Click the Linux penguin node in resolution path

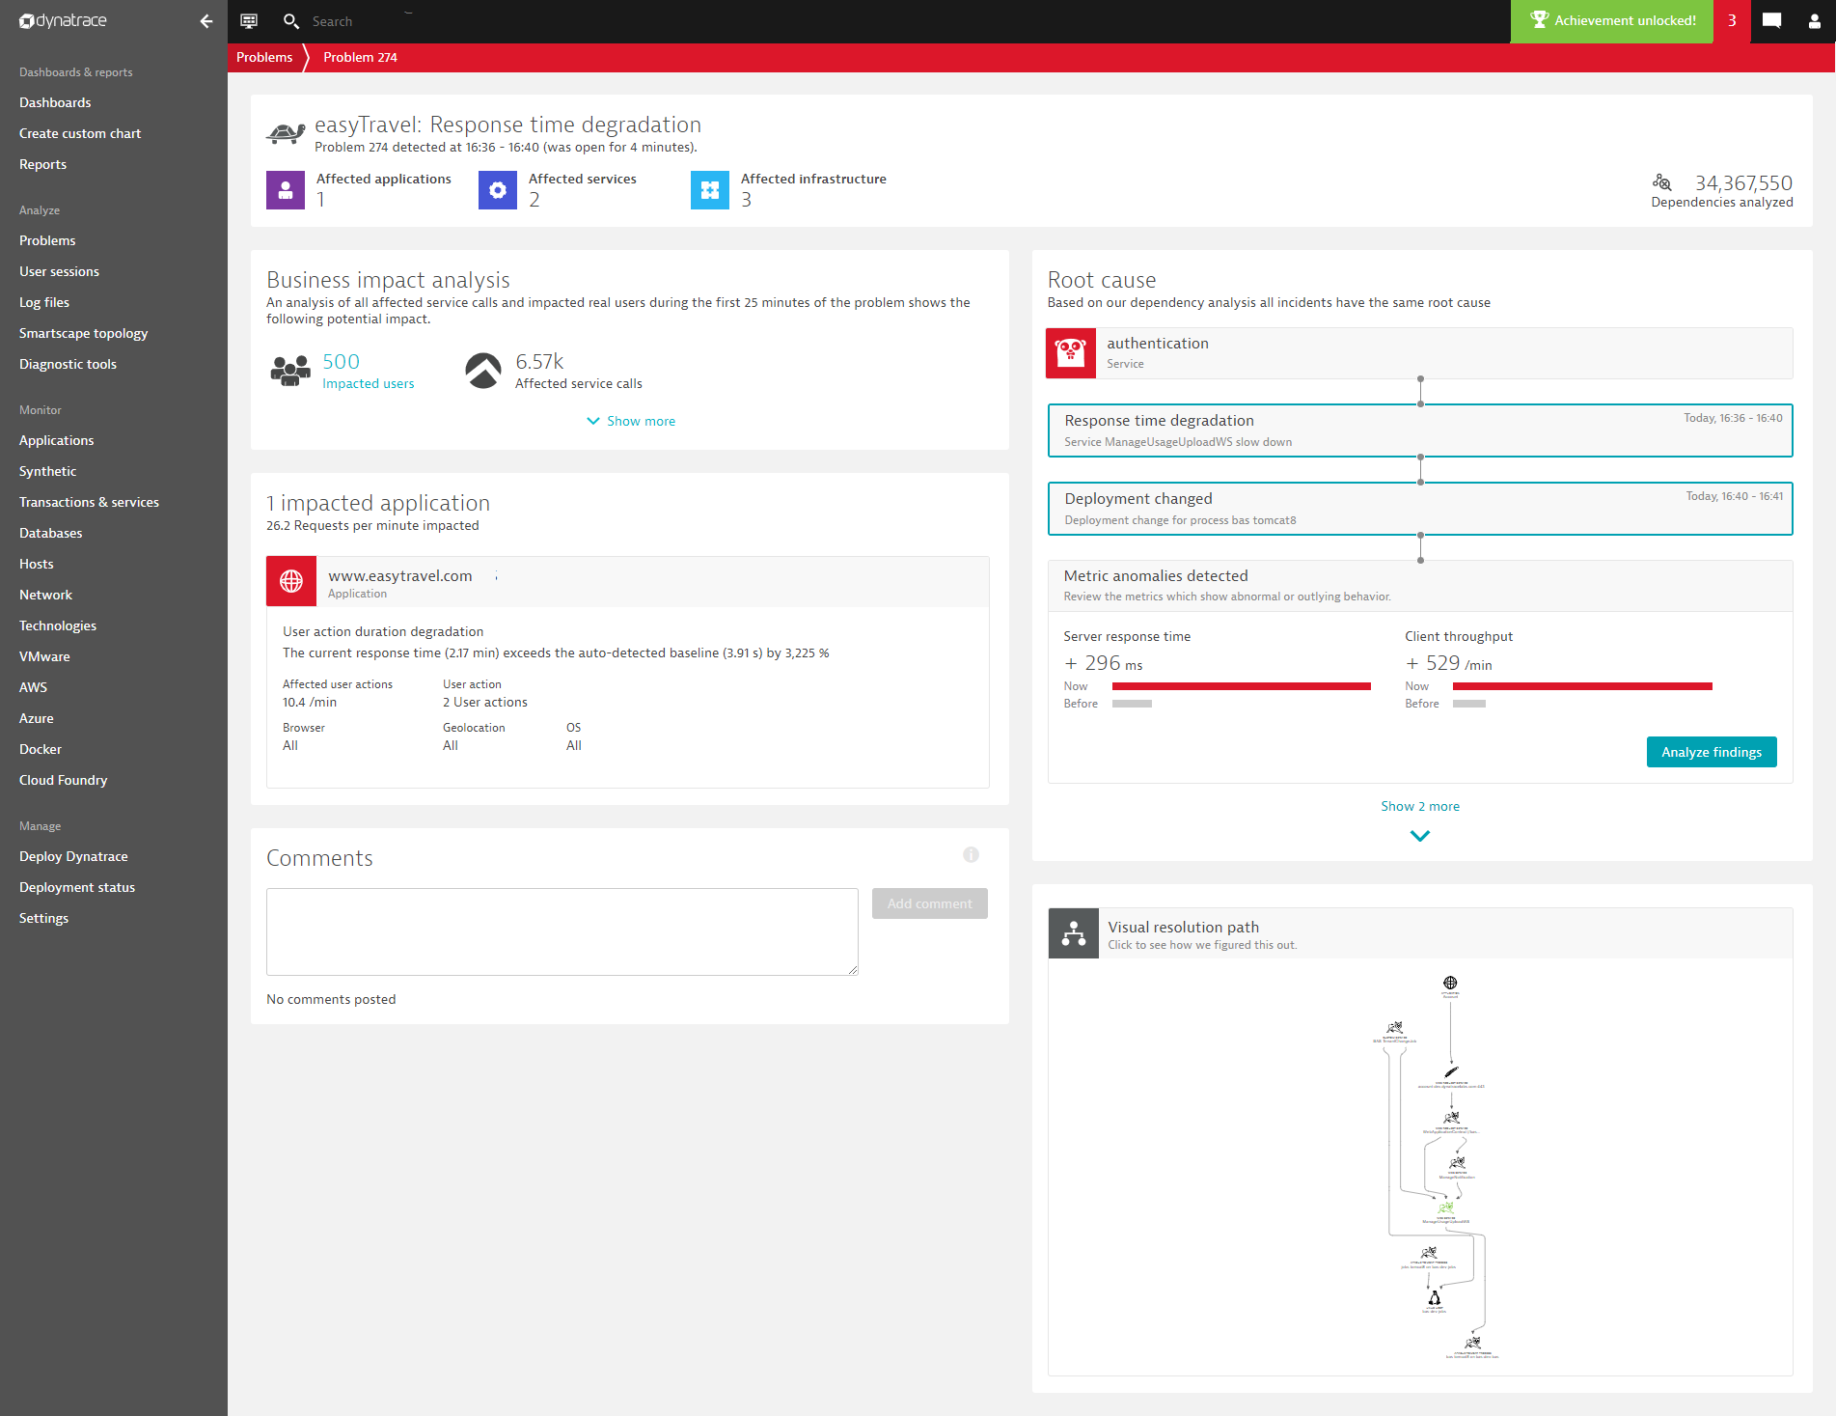pyautogui.click(x=1435, y=1298)
